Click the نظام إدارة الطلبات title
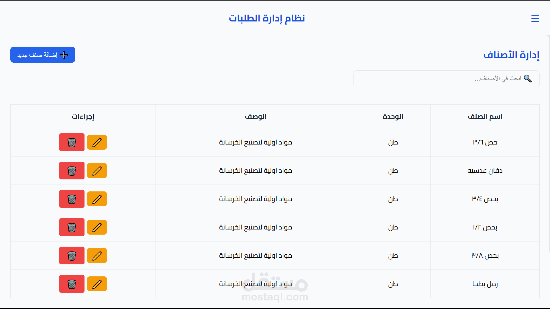The height and width of the screenshot is (309, 550). click(267, 18)
